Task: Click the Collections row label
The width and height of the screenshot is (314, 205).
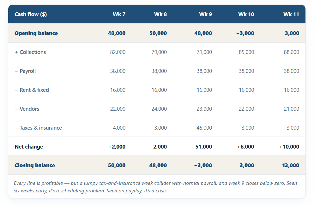Action: [30, 52]
